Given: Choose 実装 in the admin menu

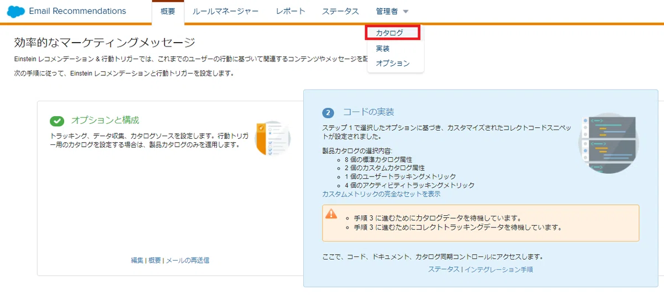Looking at the screenshot, I should (x=383, y=48).
